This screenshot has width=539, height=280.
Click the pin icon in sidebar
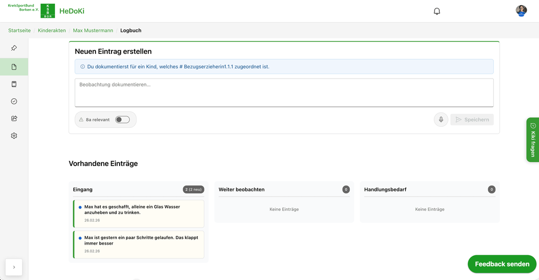tap(14, 48)
